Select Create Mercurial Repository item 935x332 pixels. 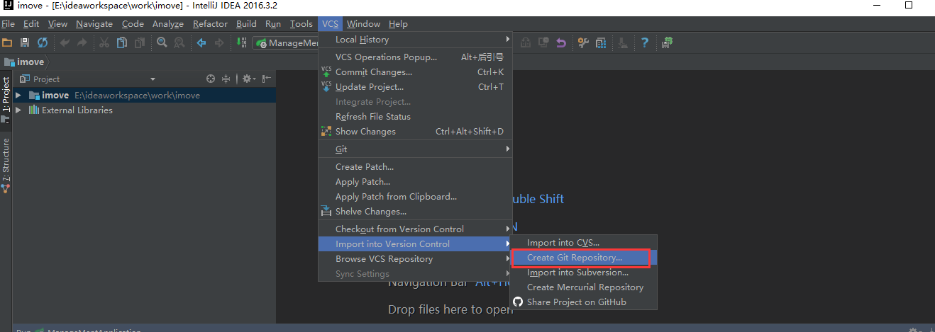click(x=583, y=287)
